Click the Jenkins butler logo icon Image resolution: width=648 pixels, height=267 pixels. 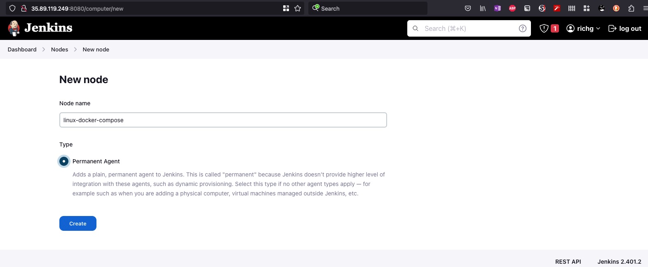pyautogui.click(x=14, y=28)
